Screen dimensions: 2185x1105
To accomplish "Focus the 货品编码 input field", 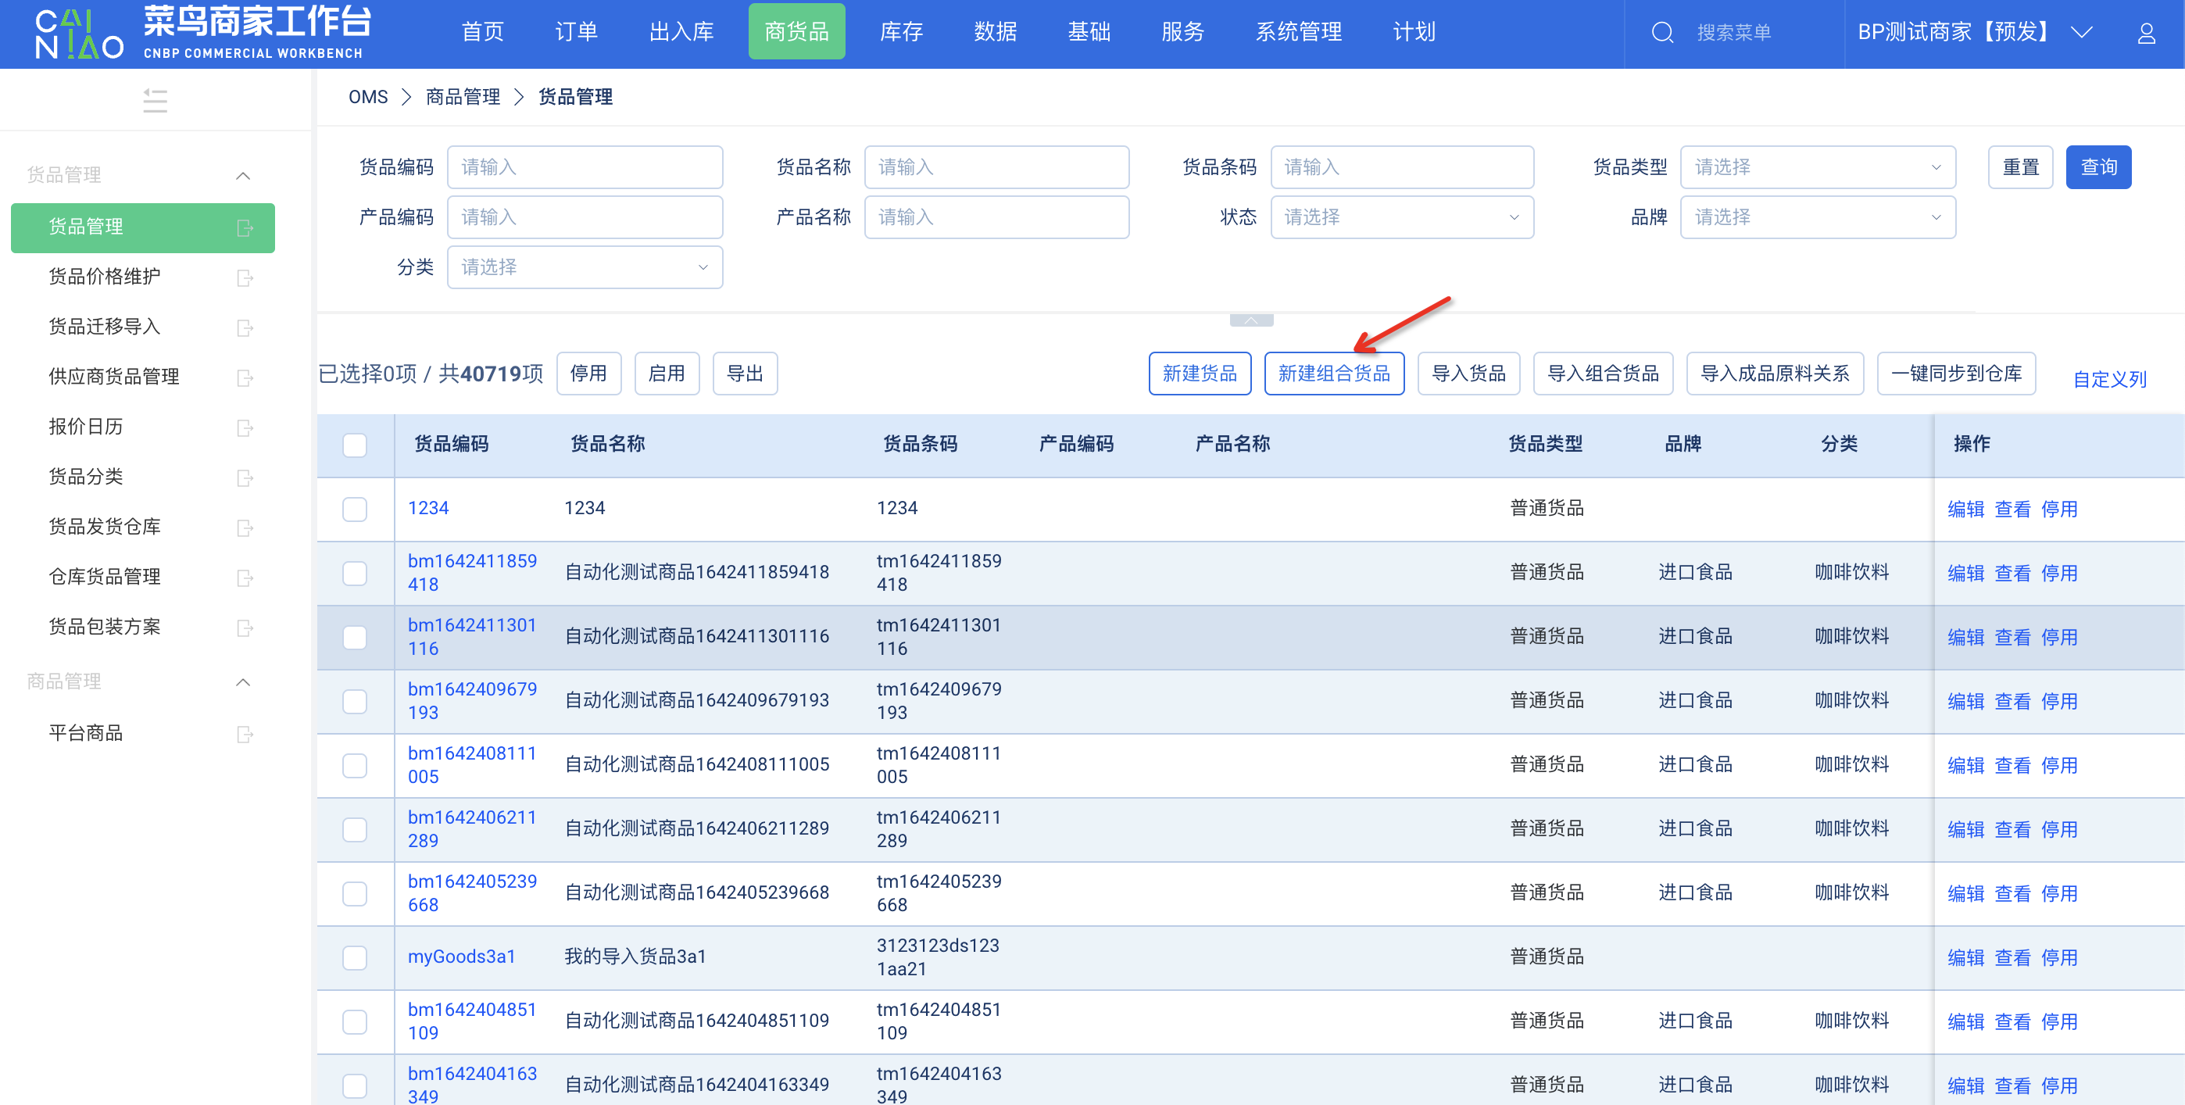I will pos(585,167).
